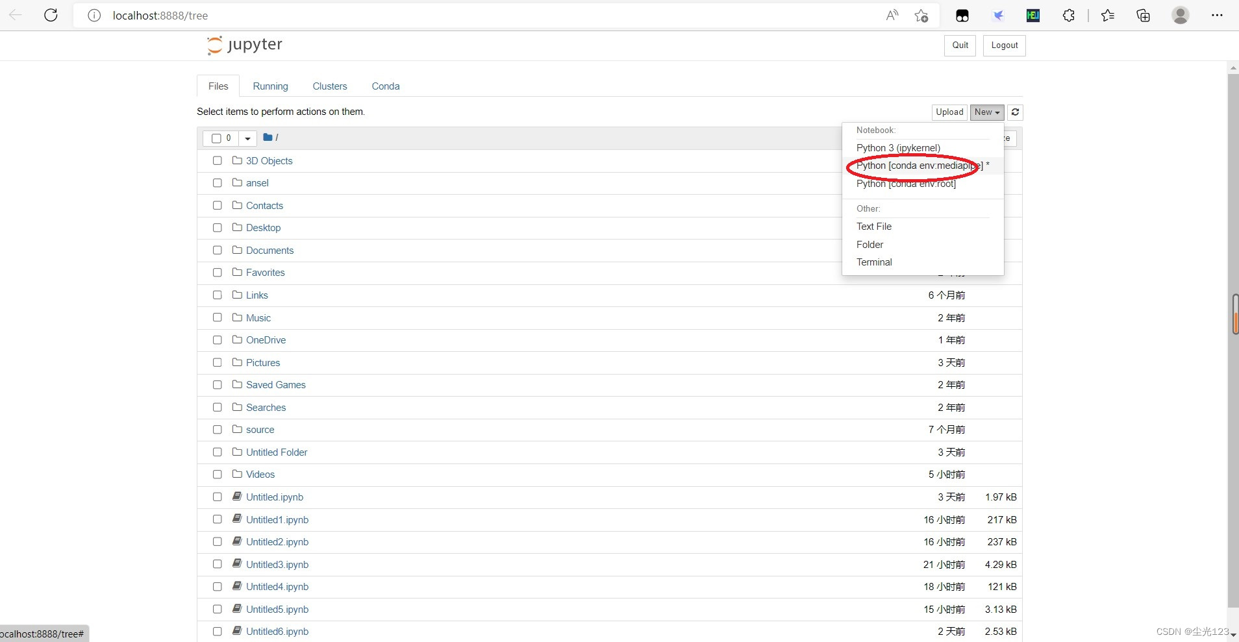Switch to the Conda tab

(x=386, y=86)
